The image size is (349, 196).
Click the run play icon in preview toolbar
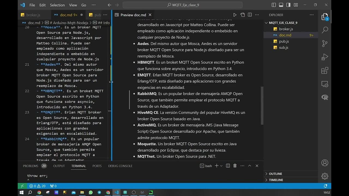click(x=235, y=15)
